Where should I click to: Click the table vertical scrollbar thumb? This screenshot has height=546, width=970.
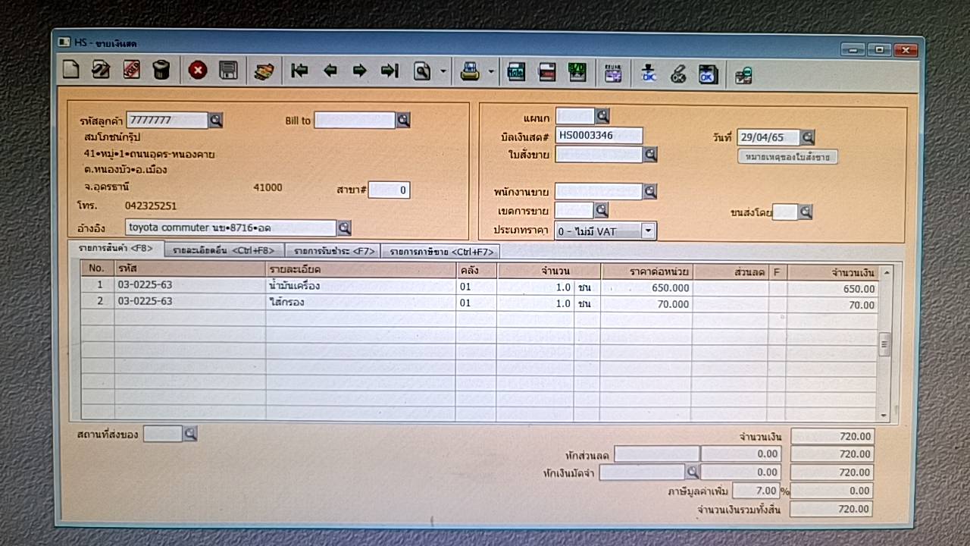(x=884, y=344)
